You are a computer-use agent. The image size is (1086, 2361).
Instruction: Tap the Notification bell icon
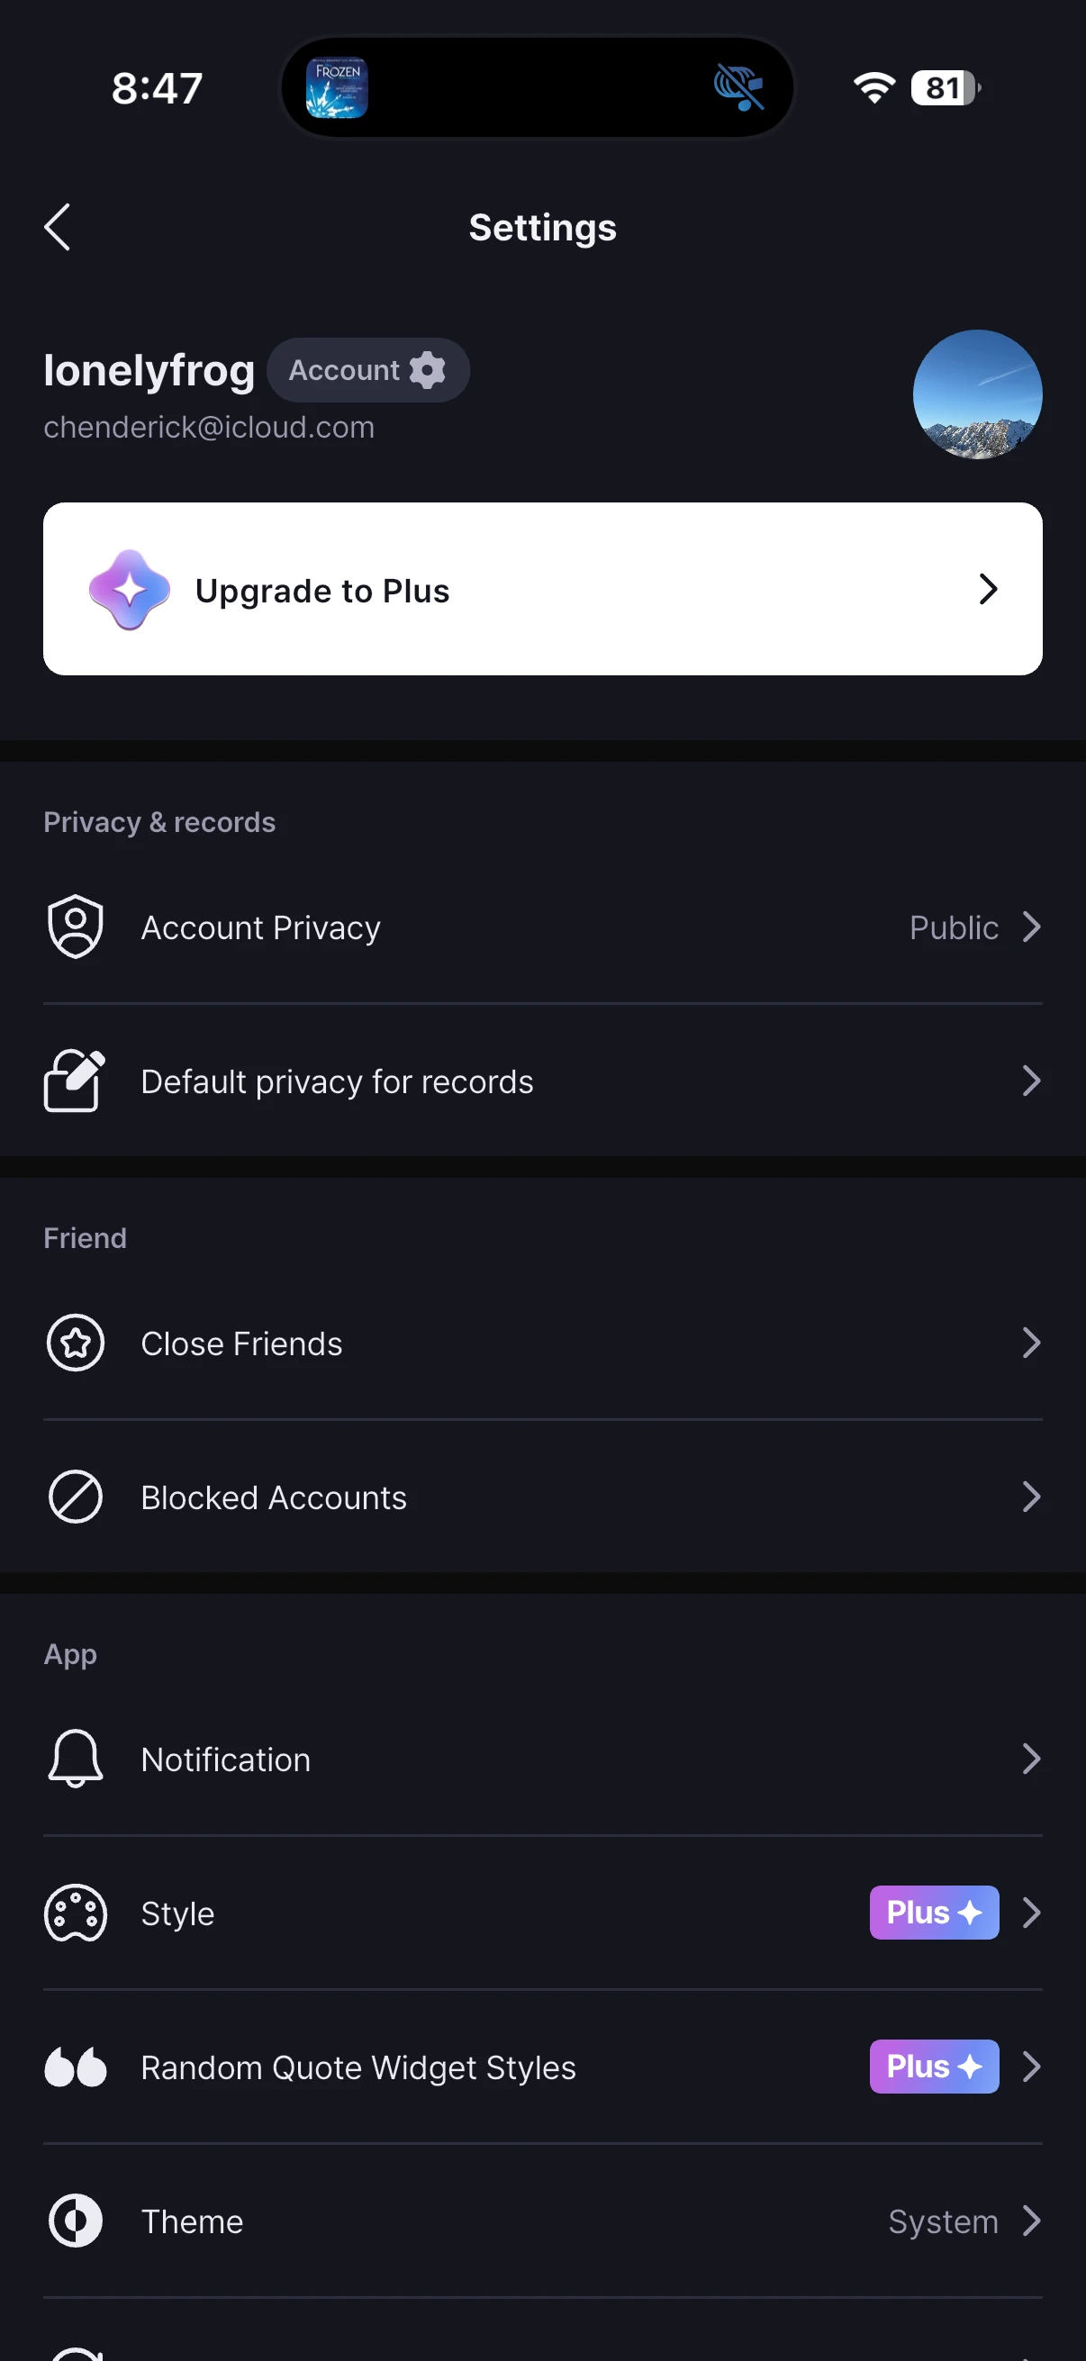(75, 1759)
